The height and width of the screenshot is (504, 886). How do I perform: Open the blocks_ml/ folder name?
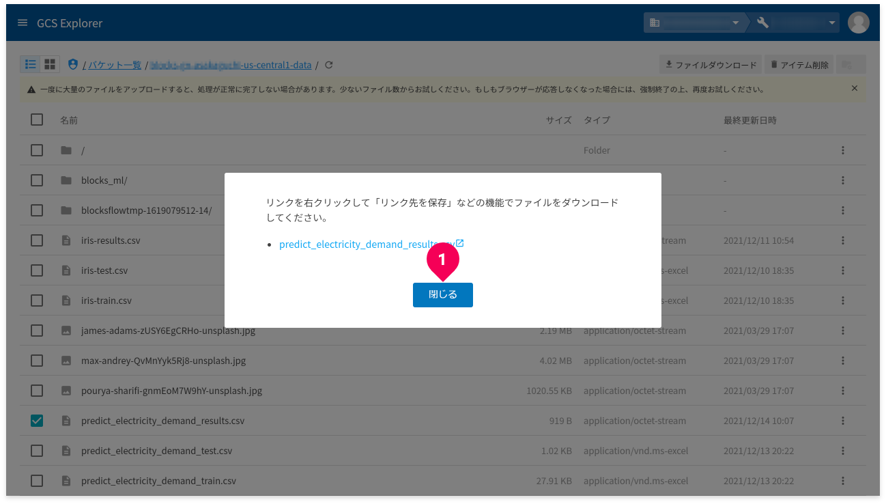coord(104,180)
